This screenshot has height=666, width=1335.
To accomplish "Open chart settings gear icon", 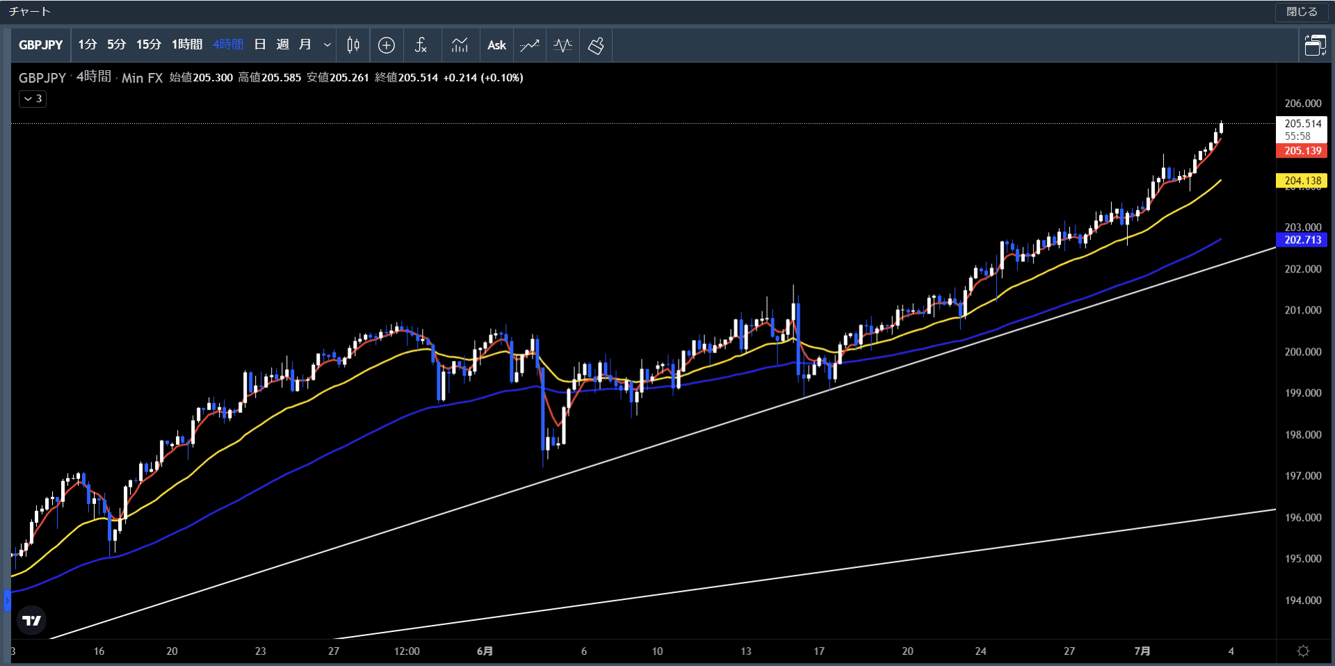I will click(1303, 651).
